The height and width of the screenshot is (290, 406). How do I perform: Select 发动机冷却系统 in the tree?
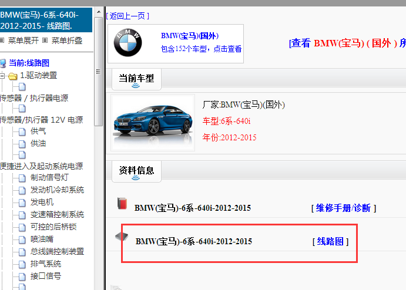pyautogui.click(x=57, y=190)
